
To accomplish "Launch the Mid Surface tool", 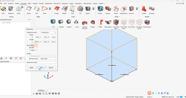I will pos(108,22).
